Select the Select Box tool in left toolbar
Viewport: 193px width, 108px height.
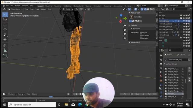[x=5, y=15]
